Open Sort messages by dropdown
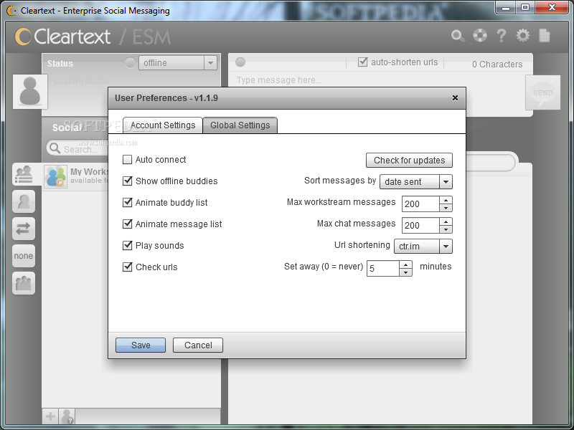The height and width of the screenshot is (430, 574). (416, 182)
